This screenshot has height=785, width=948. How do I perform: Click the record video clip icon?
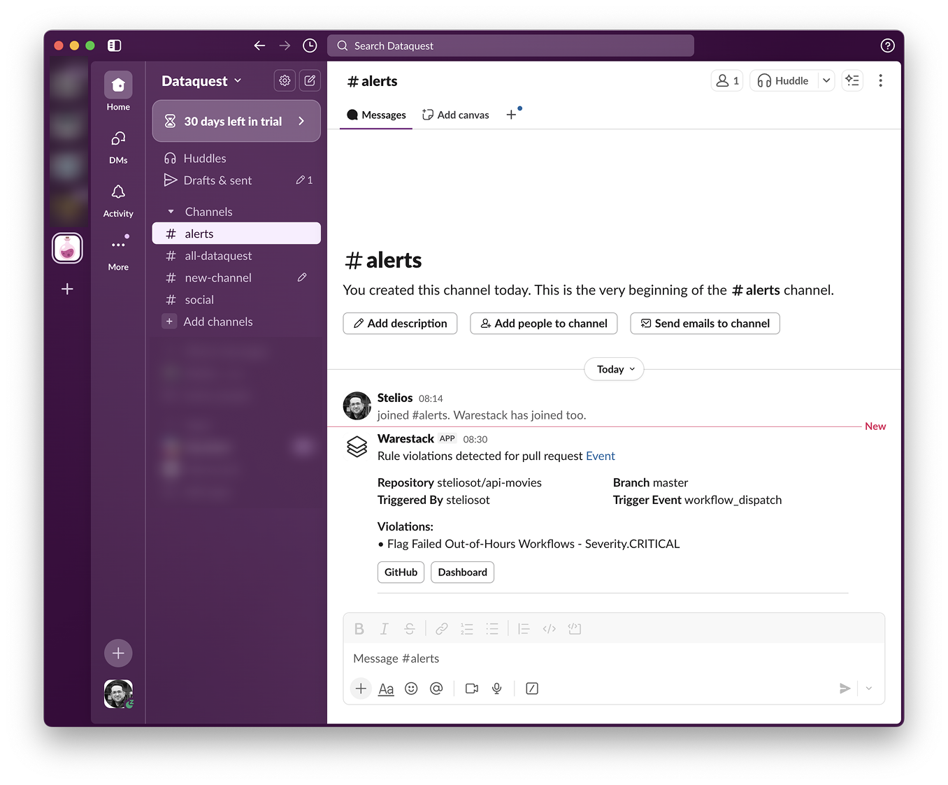click(472, 689)
